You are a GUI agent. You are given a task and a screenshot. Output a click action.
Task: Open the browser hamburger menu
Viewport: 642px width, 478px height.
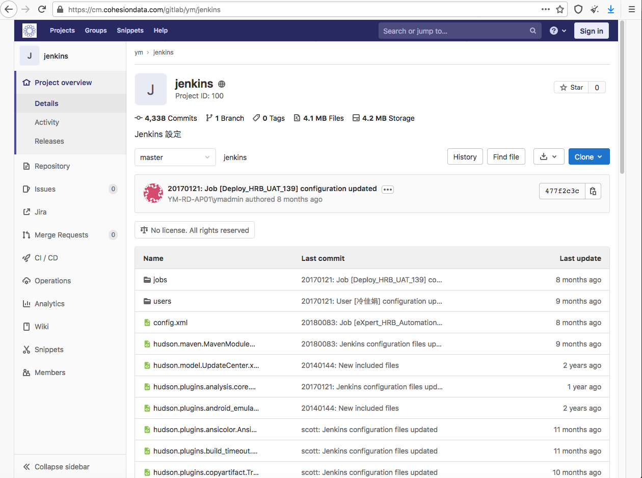tap(631, 9)
